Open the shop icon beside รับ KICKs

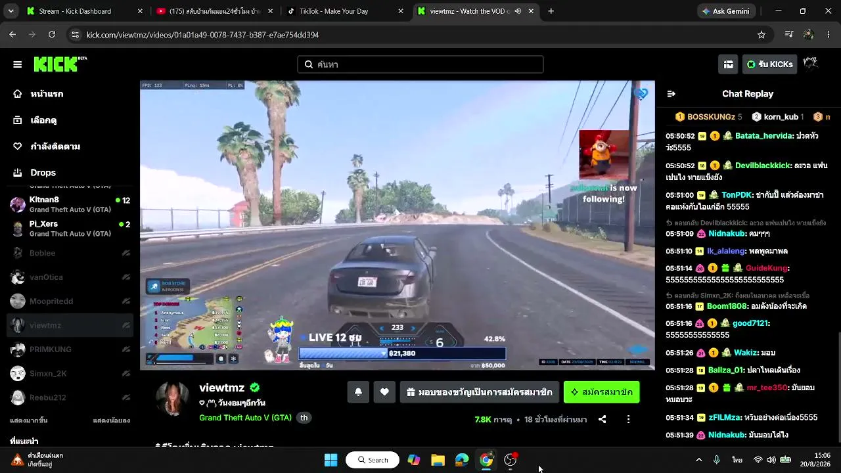729,64
